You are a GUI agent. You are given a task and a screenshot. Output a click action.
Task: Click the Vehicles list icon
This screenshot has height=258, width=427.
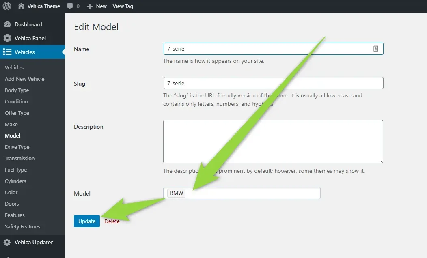coord(7,52)
